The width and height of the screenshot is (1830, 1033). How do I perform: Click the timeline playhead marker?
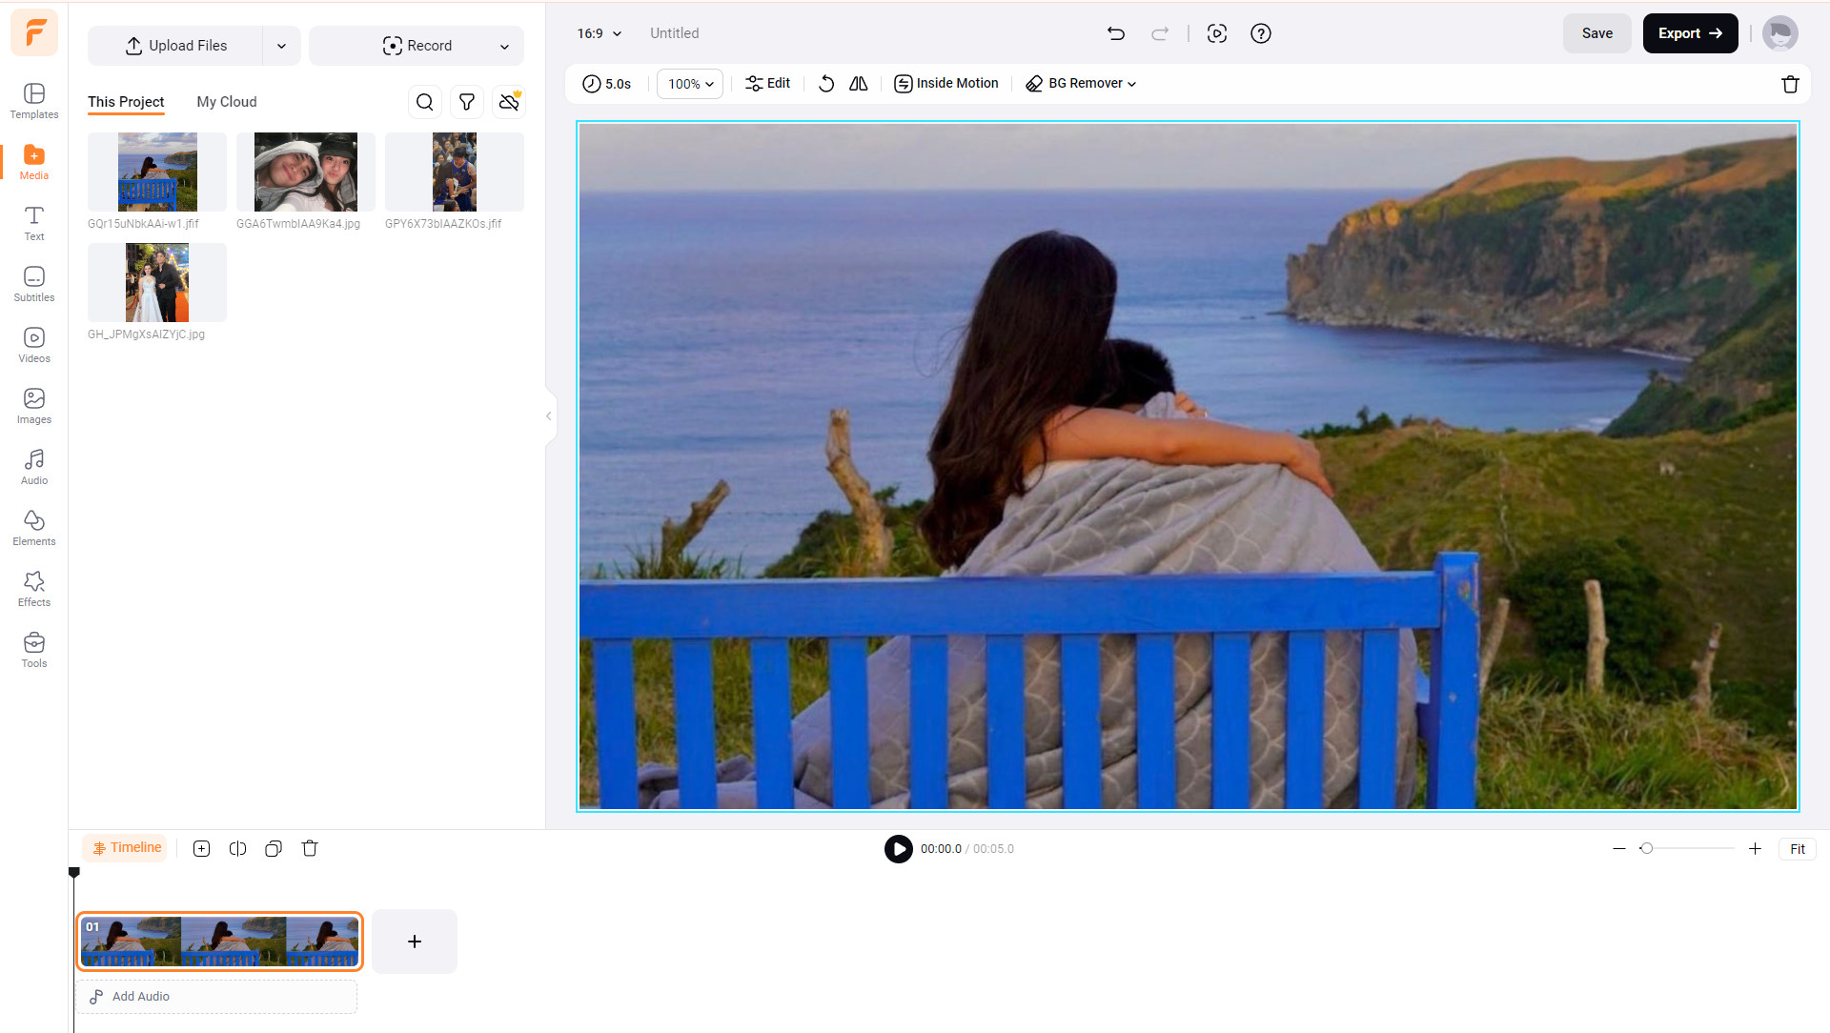point(74,872)
